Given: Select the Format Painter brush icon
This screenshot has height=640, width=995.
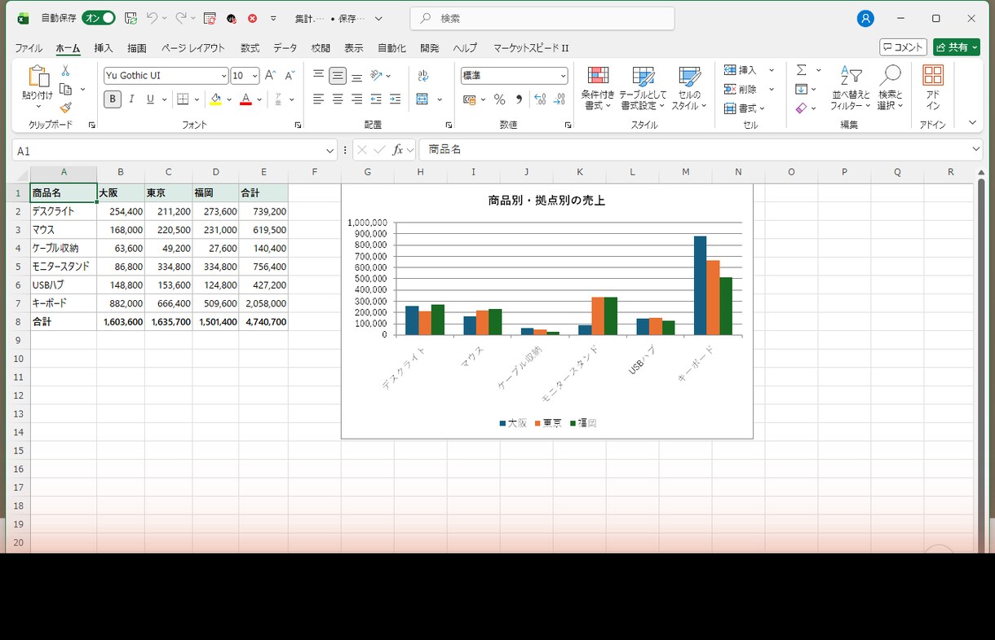Looking at the screenshot, I should click(x=66, y=107).
